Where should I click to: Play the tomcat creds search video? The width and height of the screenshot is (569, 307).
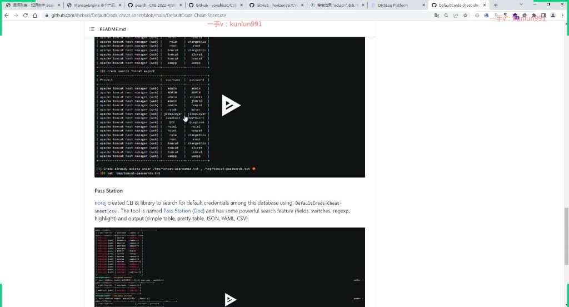231,105
